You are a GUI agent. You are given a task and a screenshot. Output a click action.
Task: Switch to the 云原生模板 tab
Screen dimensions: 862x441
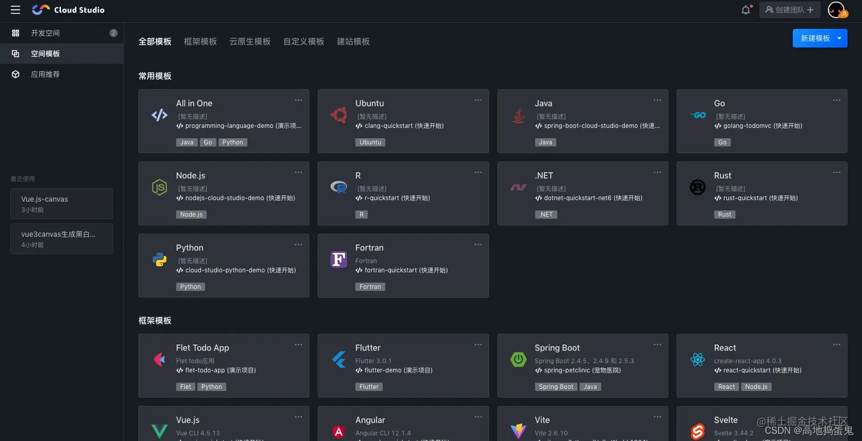[x=250, y=42]
